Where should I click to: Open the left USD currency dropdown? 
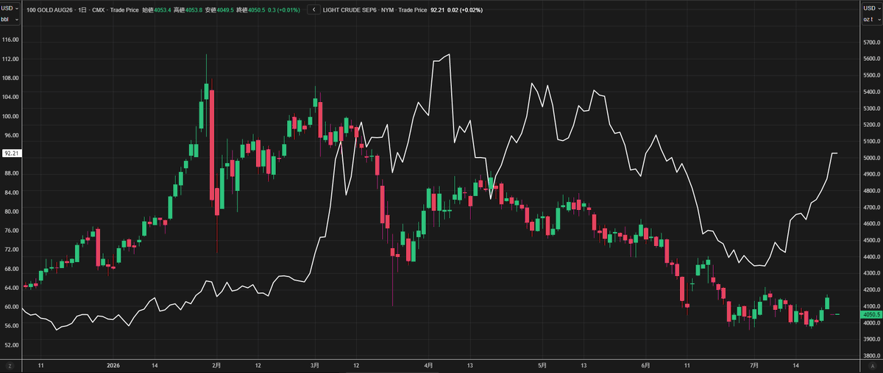coord(10,7)
